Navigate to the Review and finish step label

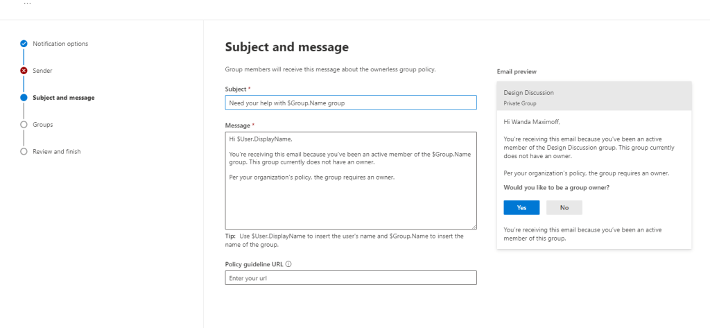57,151
